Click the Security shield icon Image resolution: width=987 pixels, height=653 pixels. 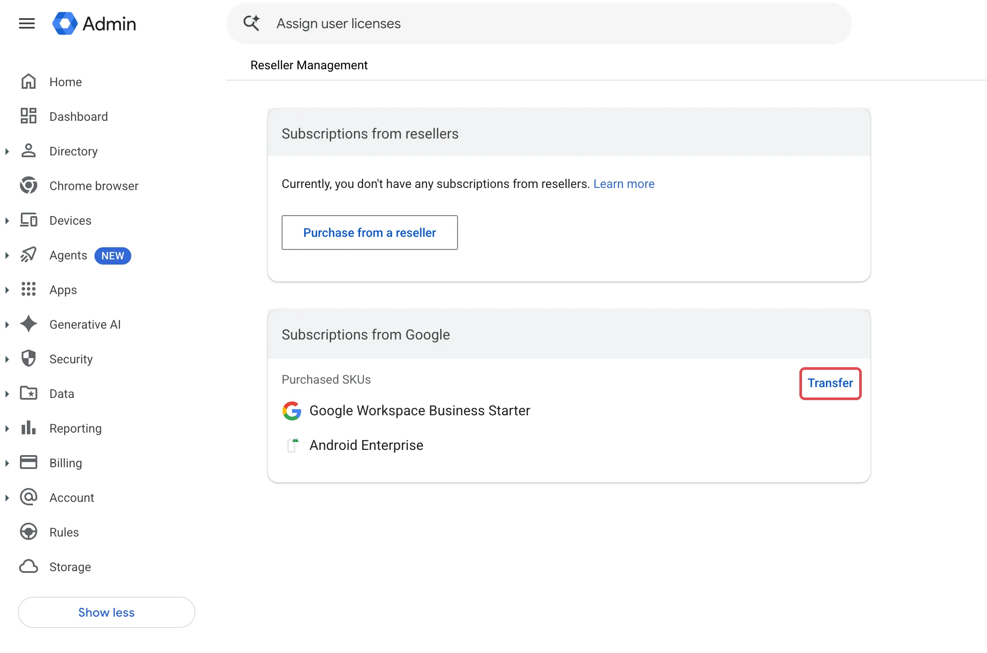pyautogui.click(x=29, y=359)
